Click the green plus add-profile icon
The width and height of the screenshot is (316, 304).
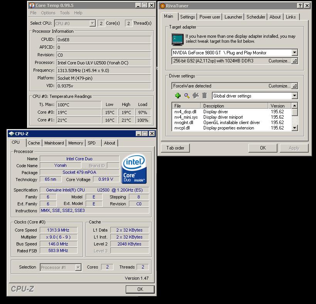(x=177, y=96)
